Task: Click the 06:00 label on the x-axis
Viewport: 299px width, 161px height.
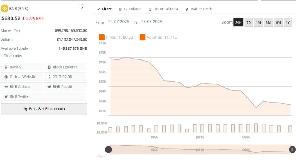Action: pos(246,137)
